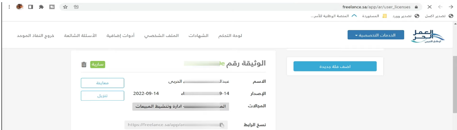Click the 2022-09-14 date value
Viewport: 457px width, 130px height.
tap(146, 93)
